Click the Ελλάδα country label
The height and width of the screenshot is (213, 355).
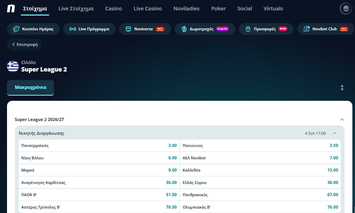[29, 62]
